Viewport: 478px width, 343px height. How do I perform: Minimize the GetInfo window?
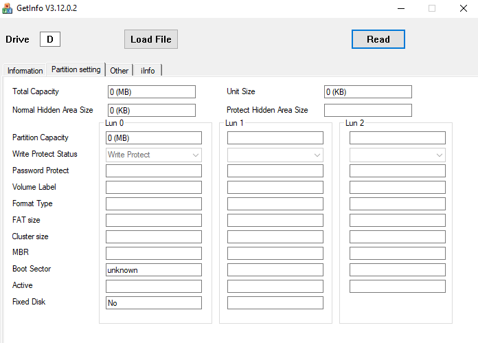pyautogui.click(x=401, y=8)
